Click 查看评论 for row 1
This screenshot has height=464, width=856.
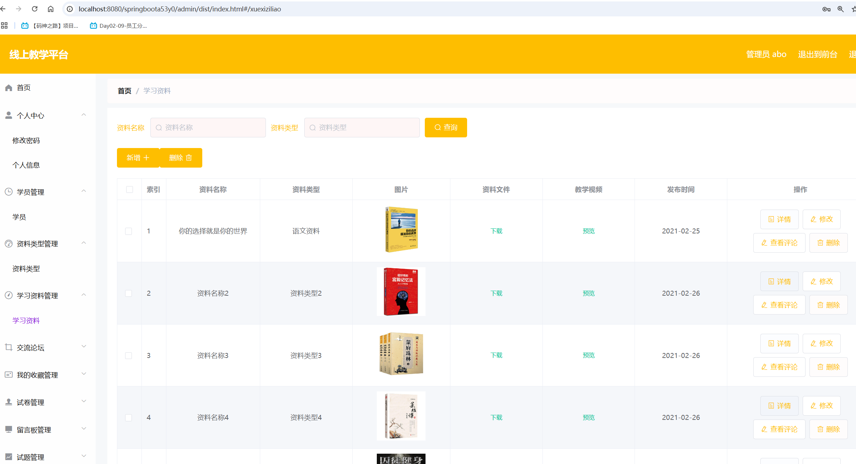779,243
